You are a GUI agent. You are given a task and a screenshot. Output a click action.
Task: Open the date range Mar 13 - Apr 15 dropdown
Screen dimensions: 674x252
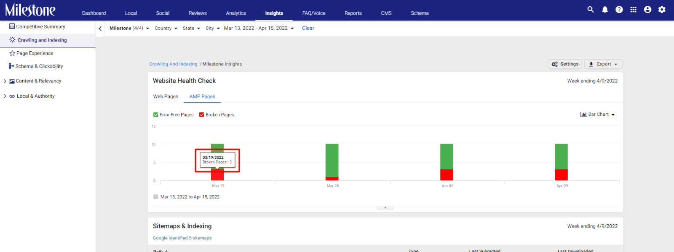[x=259, y=28]
